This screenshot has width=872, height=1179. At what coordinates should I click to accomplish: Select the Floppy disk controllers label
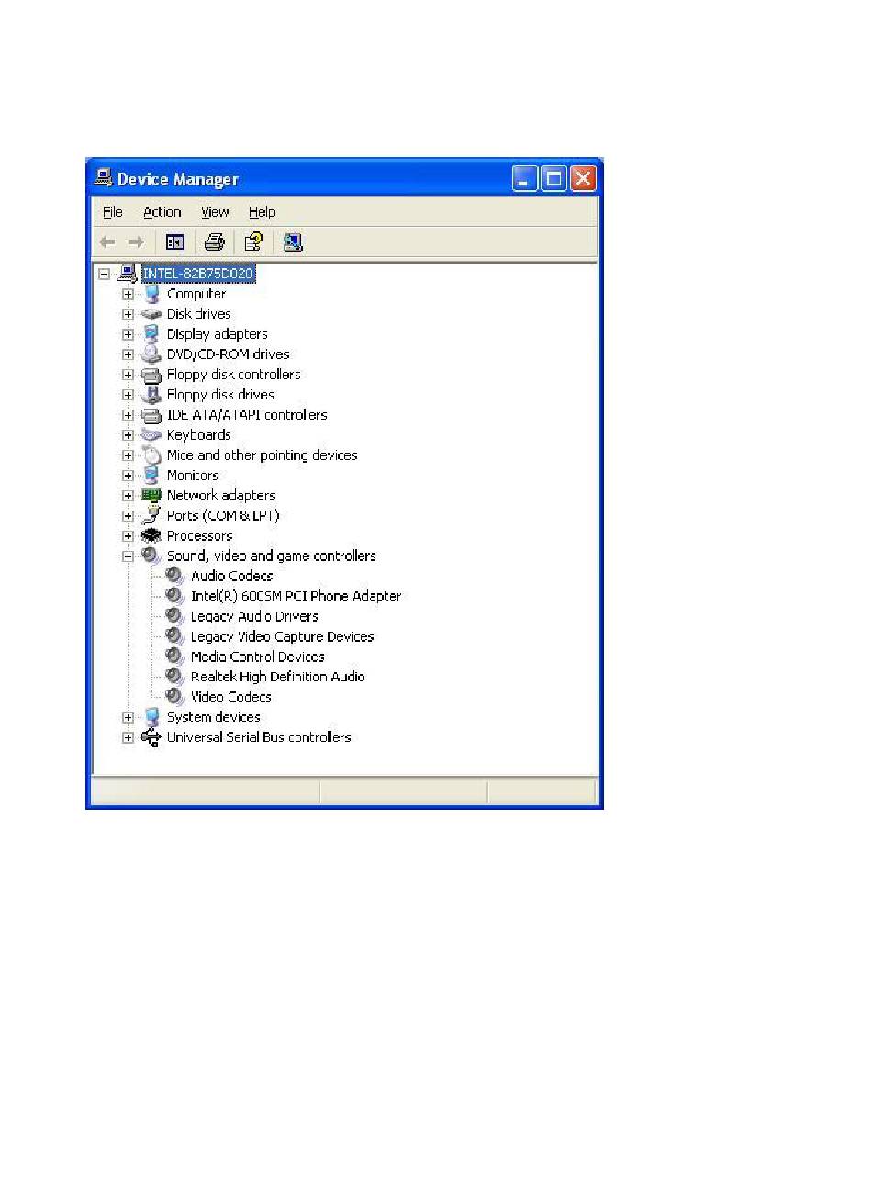point(233,375)
